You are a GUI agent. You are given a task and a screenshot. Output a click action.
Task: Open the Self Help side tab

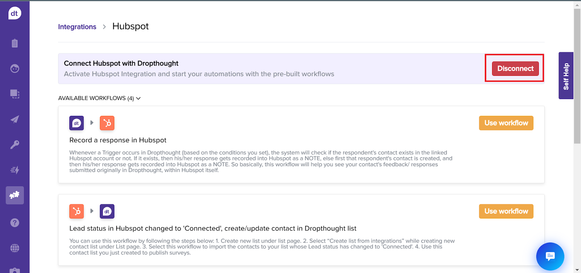566,76
